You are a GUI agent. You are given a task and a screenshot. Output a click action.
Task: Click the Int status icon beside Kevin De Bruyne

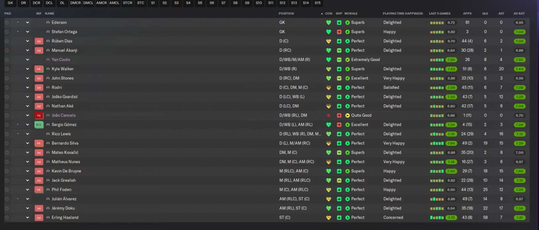point(39,171)
